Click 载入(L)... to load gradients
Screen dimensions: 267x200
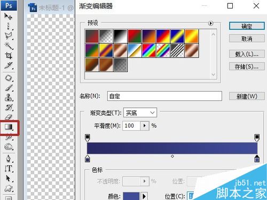pos(247,54)
